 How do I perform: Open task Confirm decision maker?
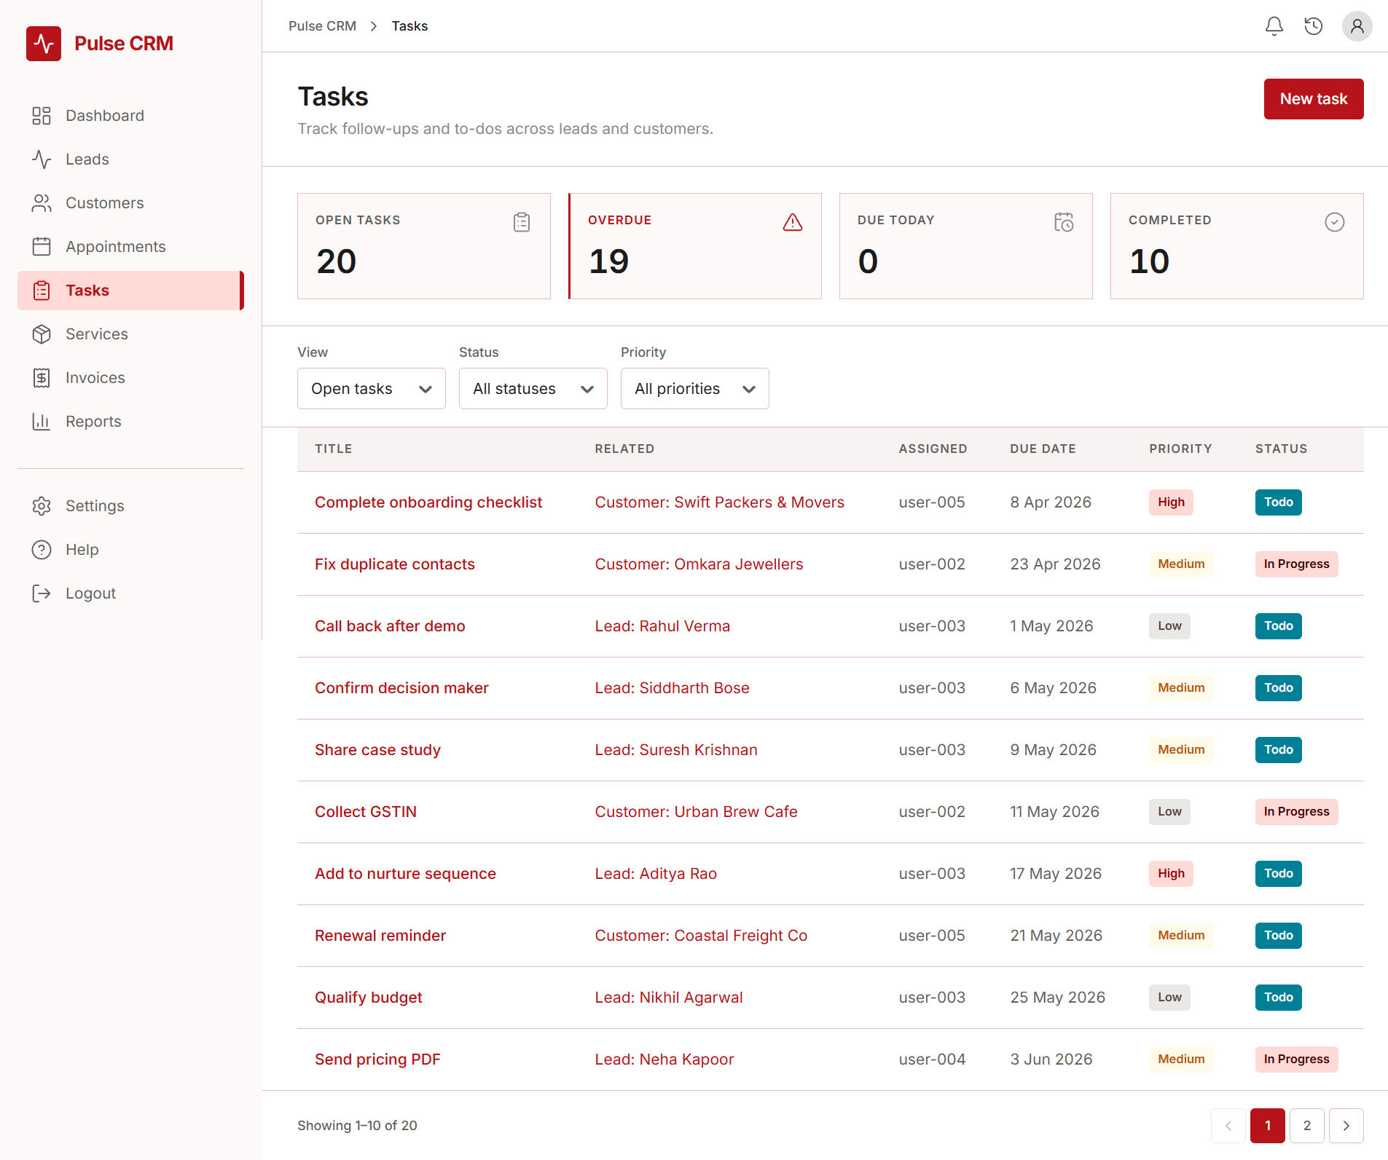[x=401, y=688]
